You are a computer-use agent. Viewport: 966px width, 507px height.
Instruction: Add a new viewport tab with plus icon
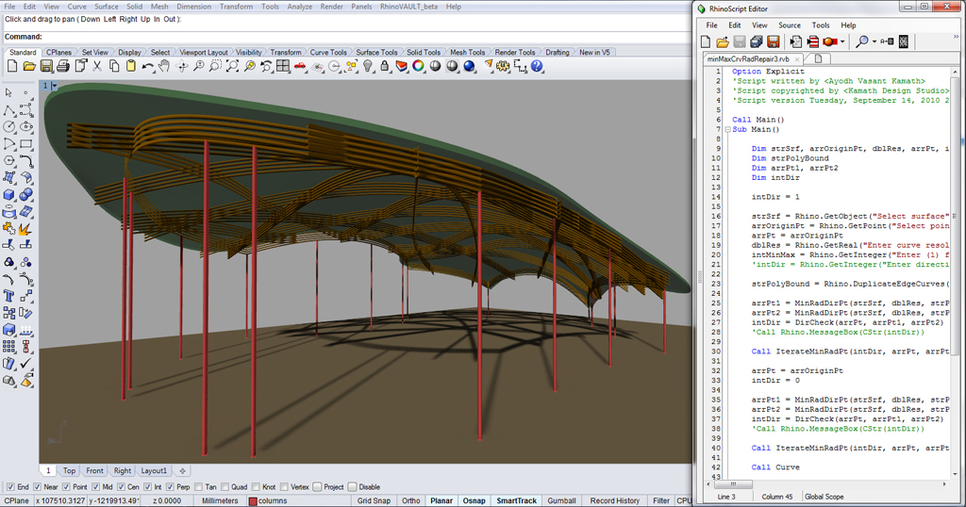click(x=182, y=470)
